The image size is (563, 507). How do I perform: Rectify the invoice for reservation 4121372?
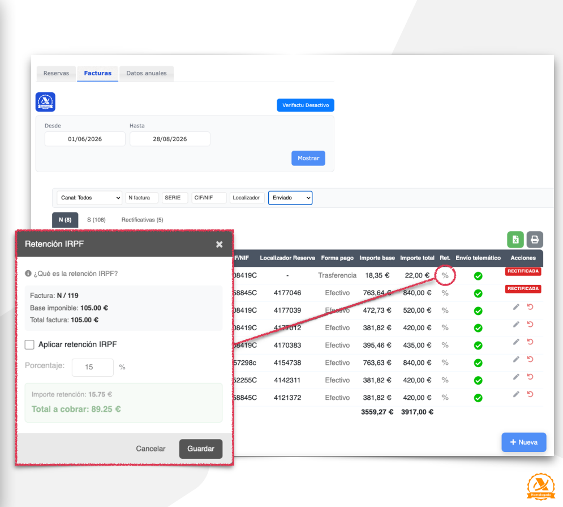(x=530, y=394)
